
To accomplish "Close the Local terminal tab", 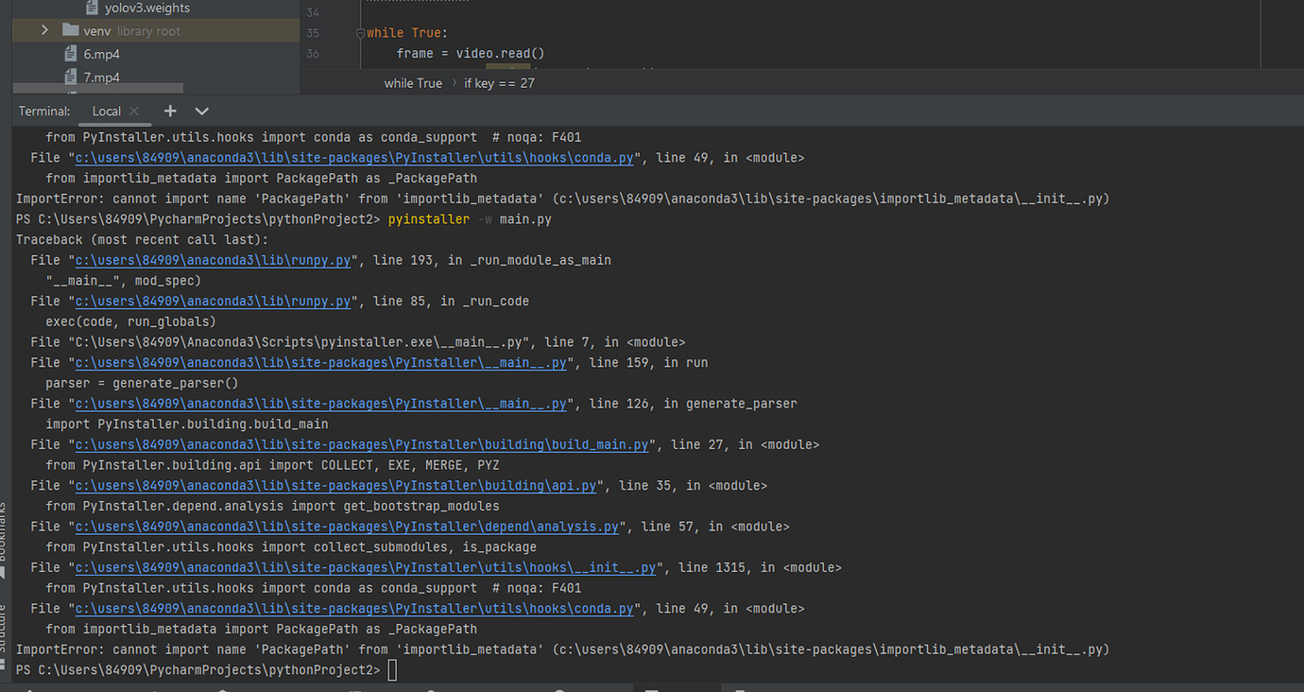I will (134, 111).
